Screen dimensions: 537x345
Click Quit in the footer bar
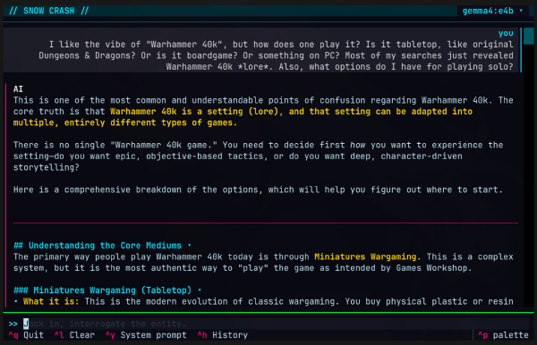point(26,335)
